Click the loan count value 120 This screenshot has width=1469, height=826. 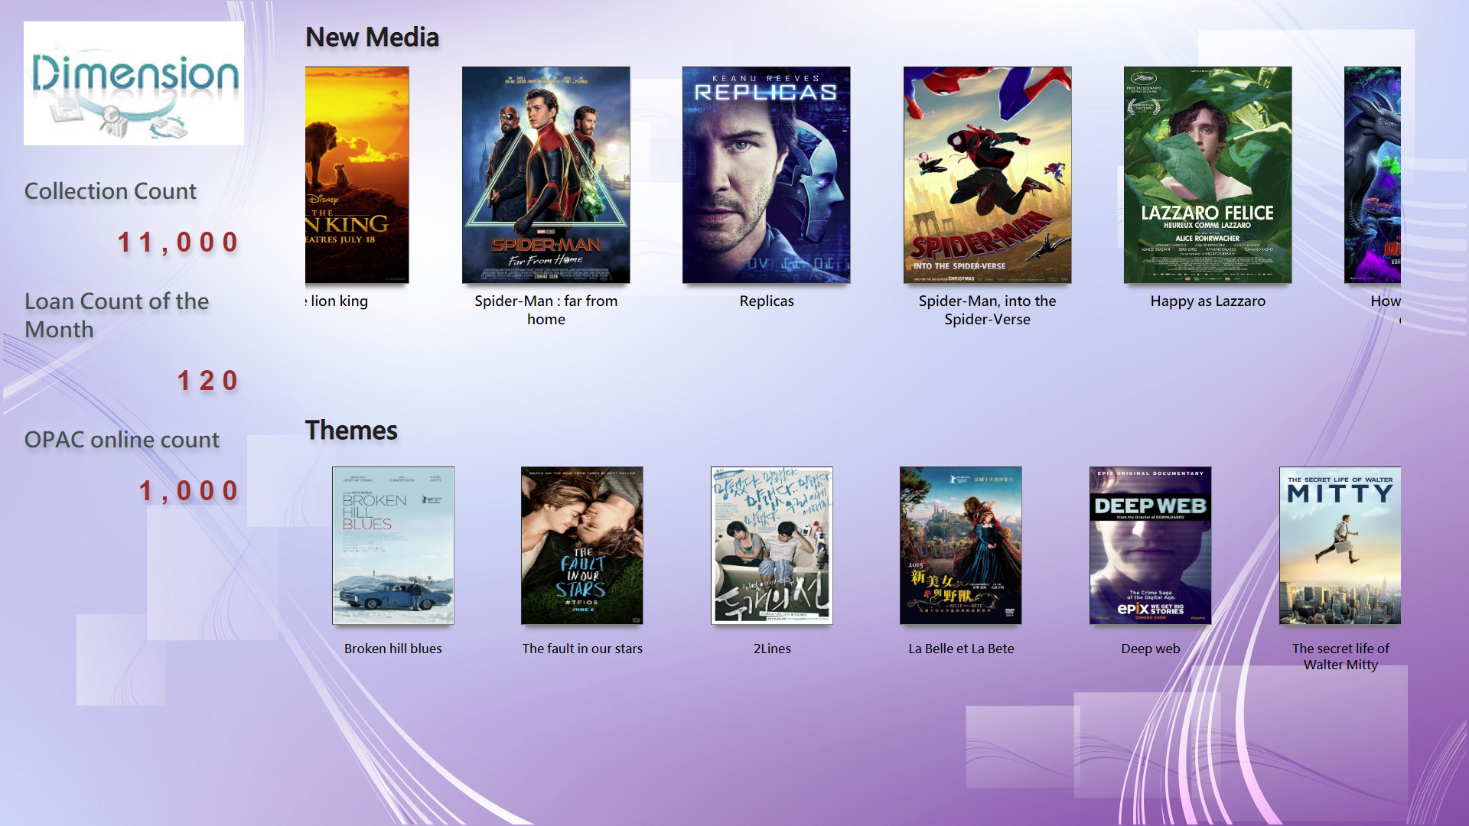[208, 381]
